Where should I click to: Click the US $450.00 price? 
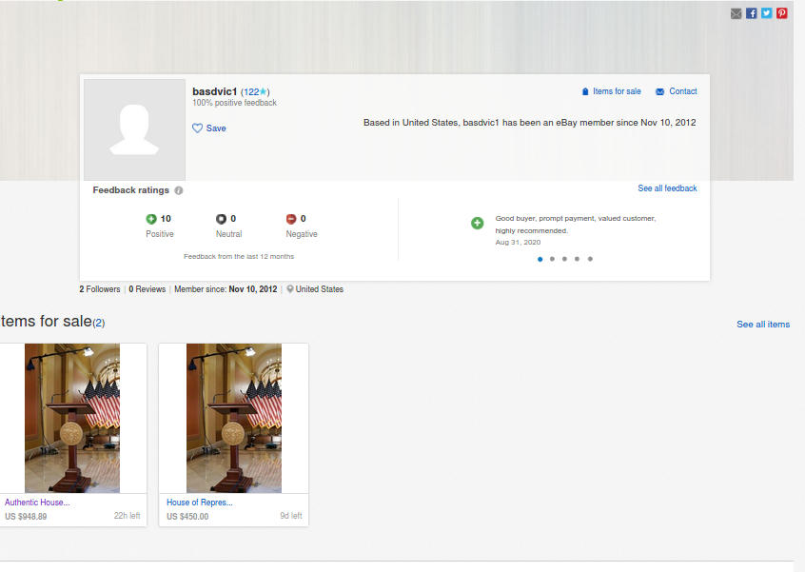tap(187, 517)
